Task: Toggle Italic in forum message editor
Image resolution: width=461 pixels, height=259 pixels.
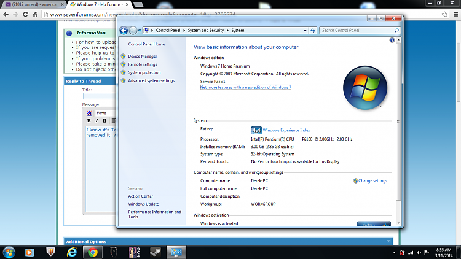Action: click(97, 121)
